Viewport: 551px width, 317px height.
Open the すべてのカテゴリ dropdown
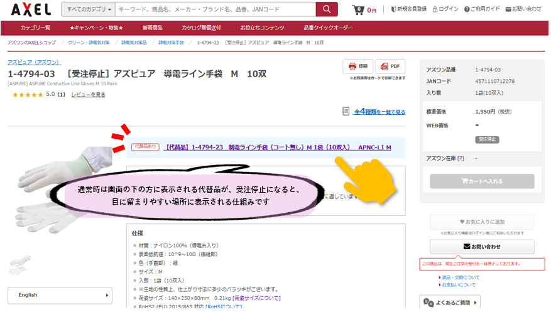[x=88, y=9]
